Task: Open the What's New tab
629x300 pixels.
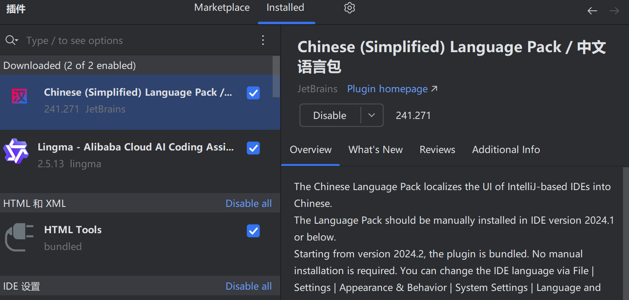Action: pos(376,150)
